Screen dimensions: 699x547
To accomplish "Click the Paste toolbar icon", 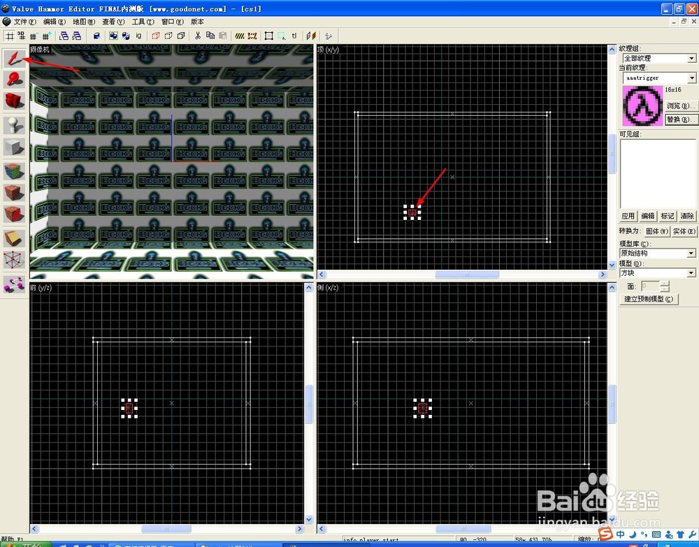I will pyautogui.click(x=223, y=36).
